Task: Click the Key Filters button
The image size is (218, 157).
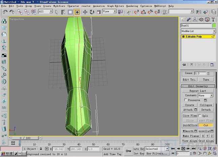Action: pyautogui.click(x=157, y=154)
